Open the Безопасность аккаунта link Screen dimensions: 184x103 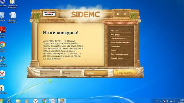point(120,43)
